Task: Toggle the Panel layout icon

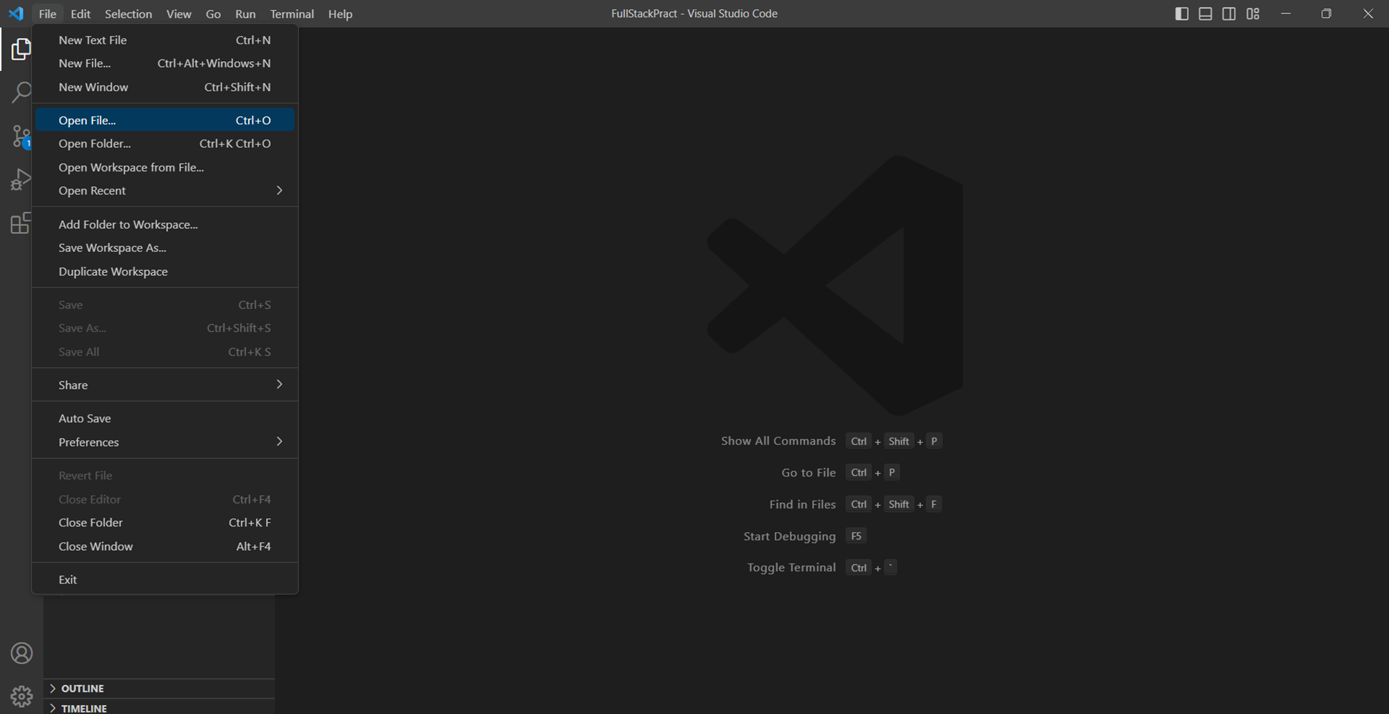Action: click(1205, 14)
